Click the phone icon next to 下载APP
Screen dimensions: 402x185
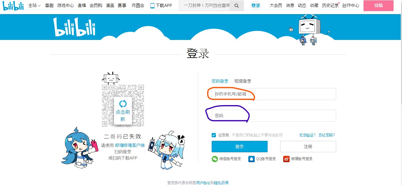click(152, 6)
